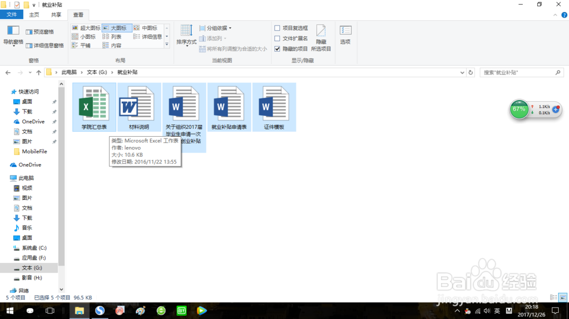The height and width of the screenshot is (319, 569).
Task: Open drive 应用盘 (F:)
Action: tap(34, 258)
